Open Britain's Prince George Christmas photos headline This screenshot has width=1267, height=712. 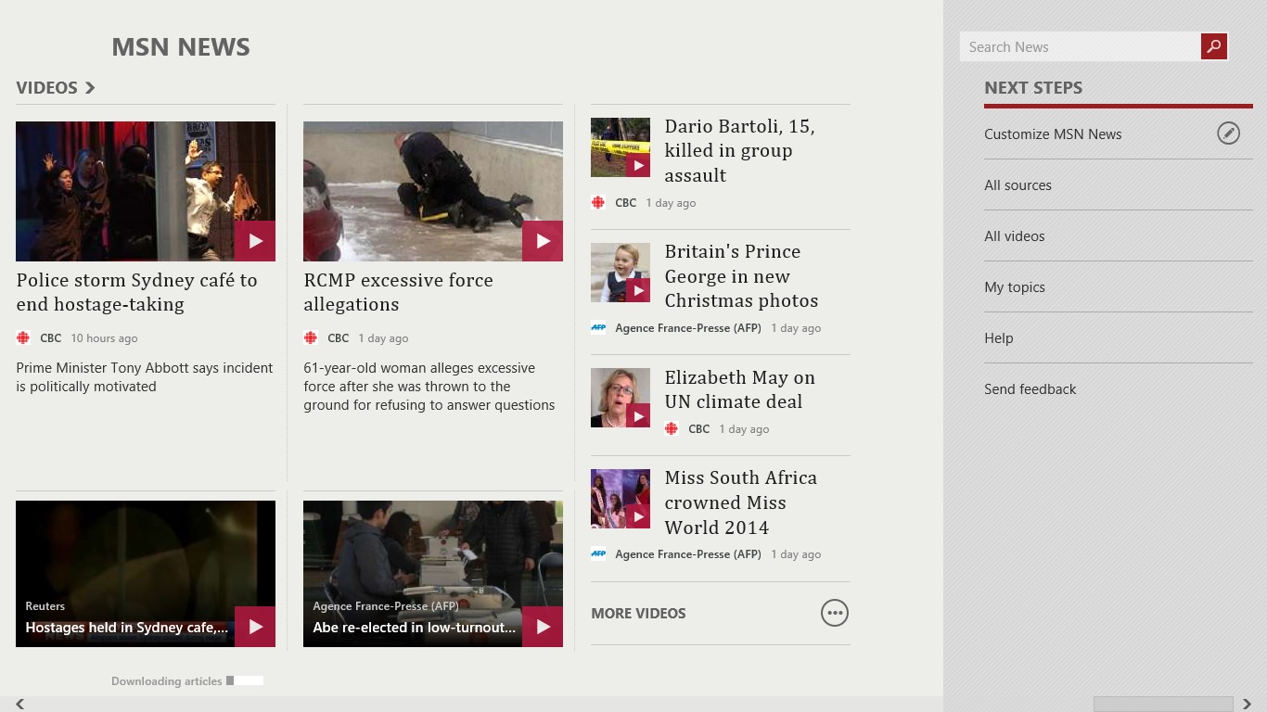pos(741,275)
